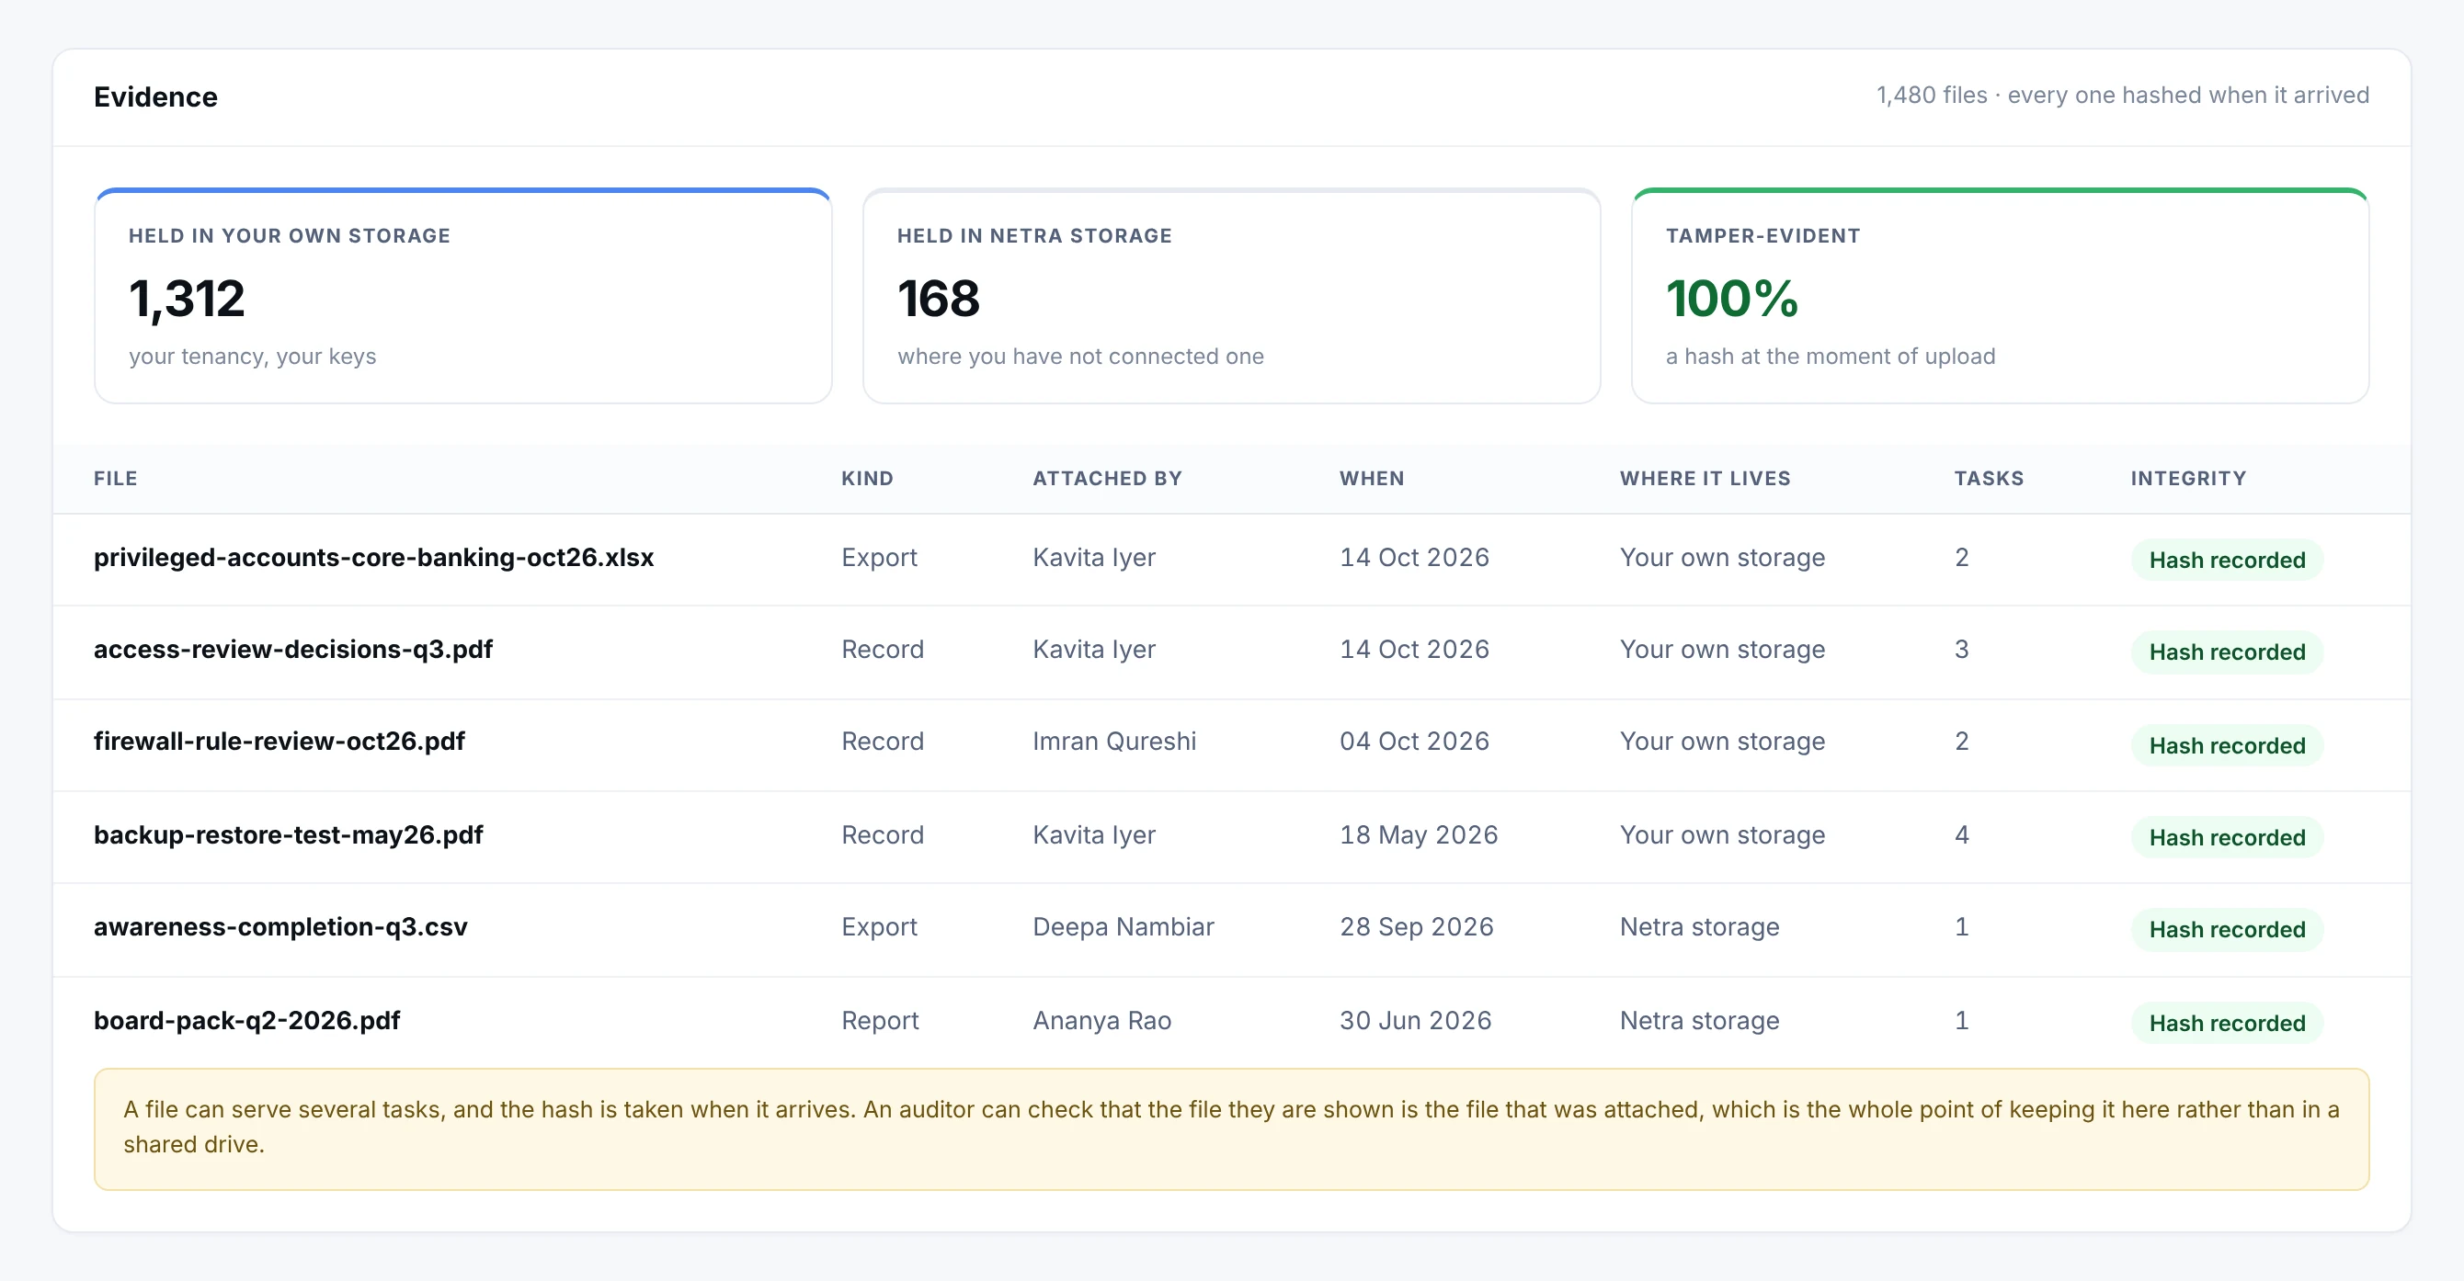Open backup-restore-test-may26.pdf file

coord(288,834)
